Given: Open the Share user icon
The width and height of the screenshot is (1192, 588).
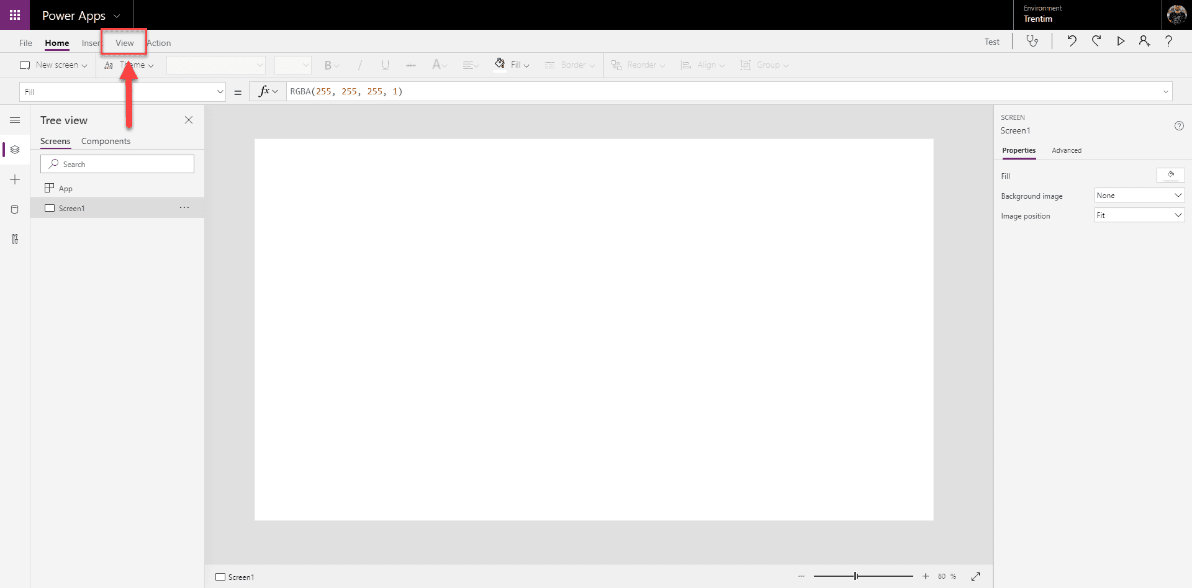Looking at the screenshot, I should pos(1144,41).
